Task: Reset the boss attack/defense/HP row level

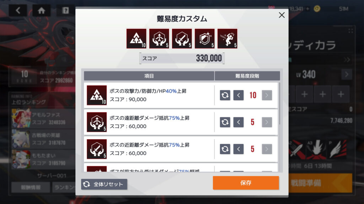Action: (225, 95)
